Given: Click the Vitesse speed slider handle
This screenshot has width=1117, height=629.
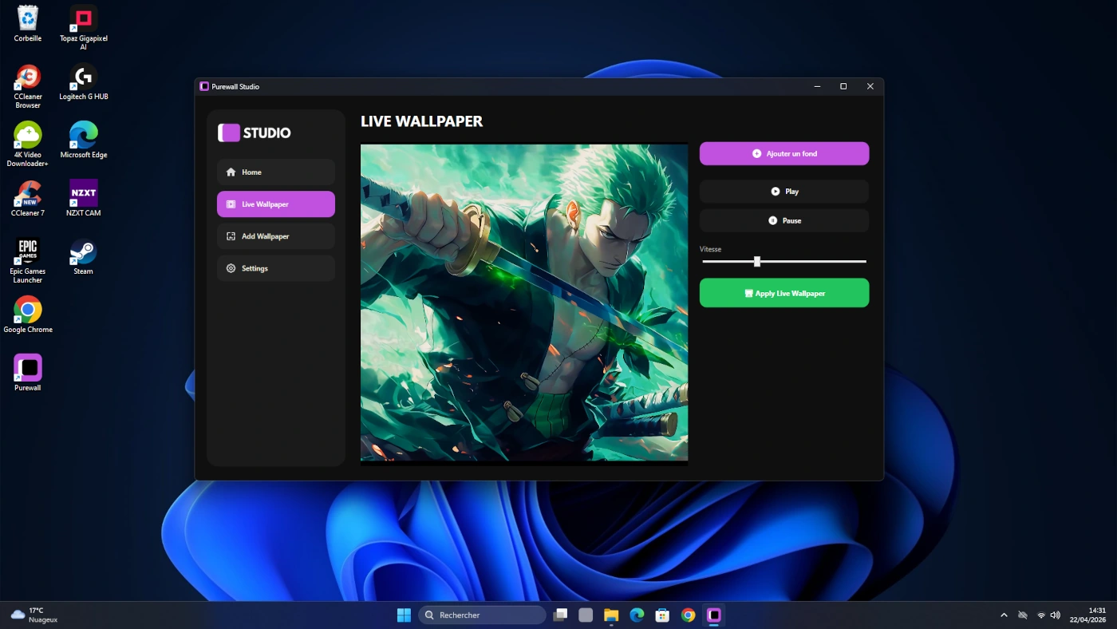Looking at the screenshot, I should click(x=757, y=262).
